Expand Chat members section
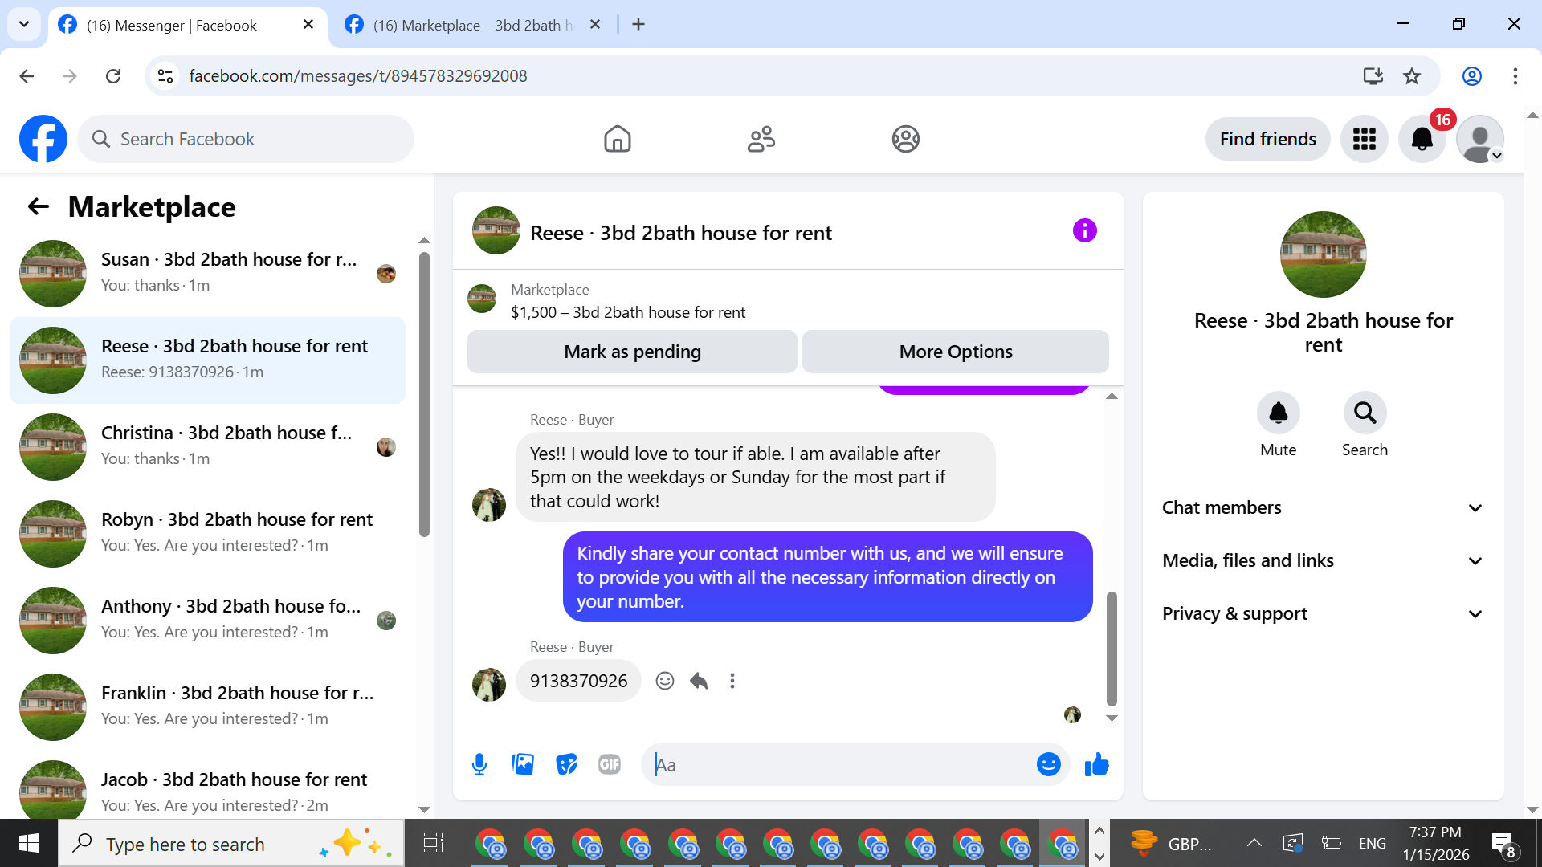 (x=1323, y=508)
